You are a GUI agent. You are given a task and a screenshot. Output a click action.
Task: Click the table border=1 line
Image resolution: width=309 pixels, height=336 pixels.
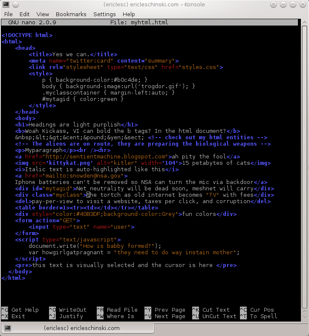[87, 208]
